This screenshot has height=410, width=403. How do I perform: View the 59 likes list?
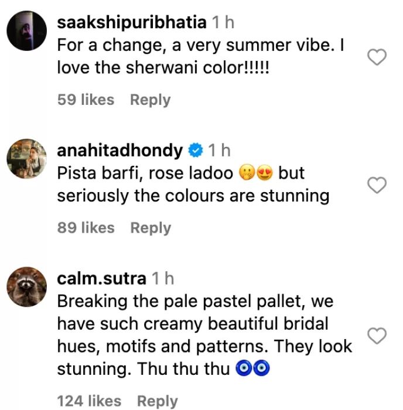coord(86,100)
